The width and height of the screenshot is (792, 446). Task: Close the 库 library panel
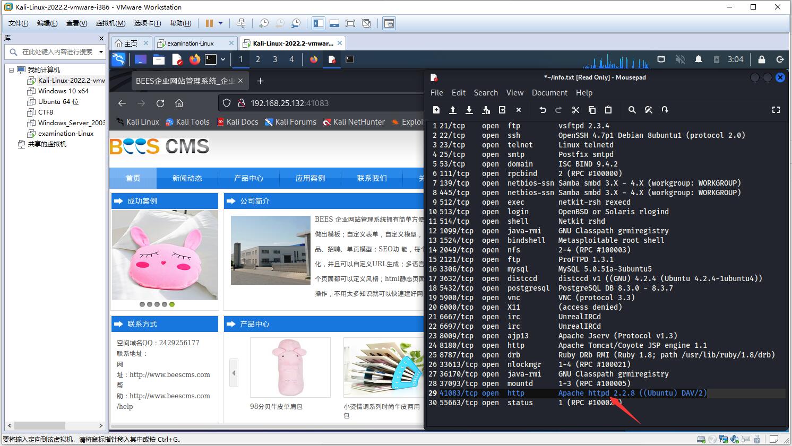click(101, 38)
